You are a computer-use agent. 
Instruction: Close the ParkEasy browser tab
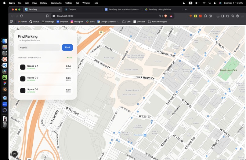(x=60, y=9)
